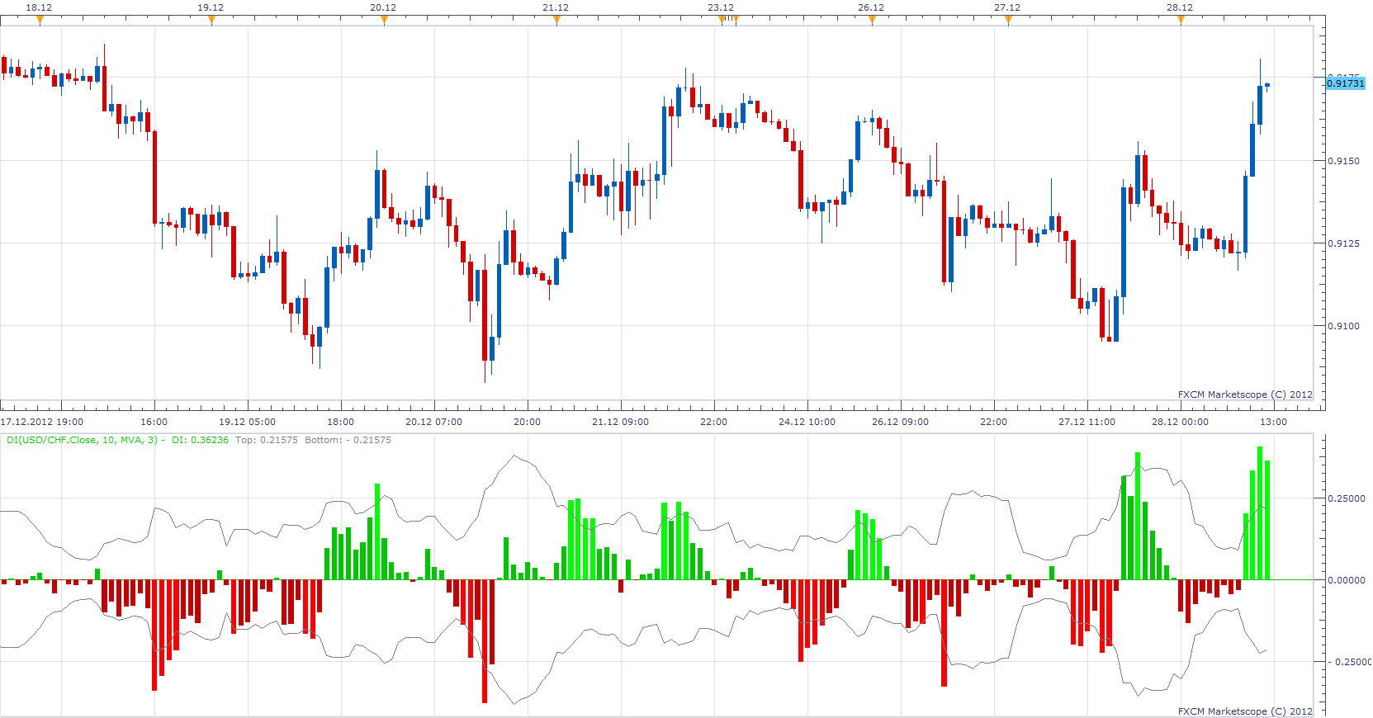This screenshot has height=718, width=1373.
Task: Click the 0.25000 indicator axis value
Action: [1346, 498]
